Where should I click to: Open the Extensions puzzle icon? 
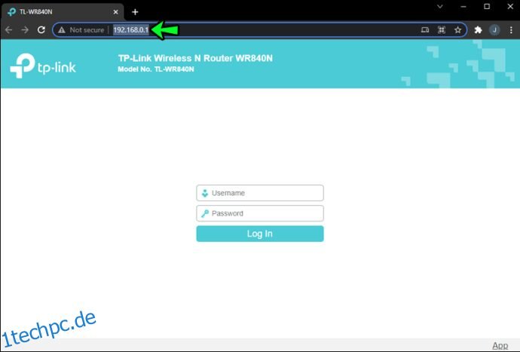(478, 30)
